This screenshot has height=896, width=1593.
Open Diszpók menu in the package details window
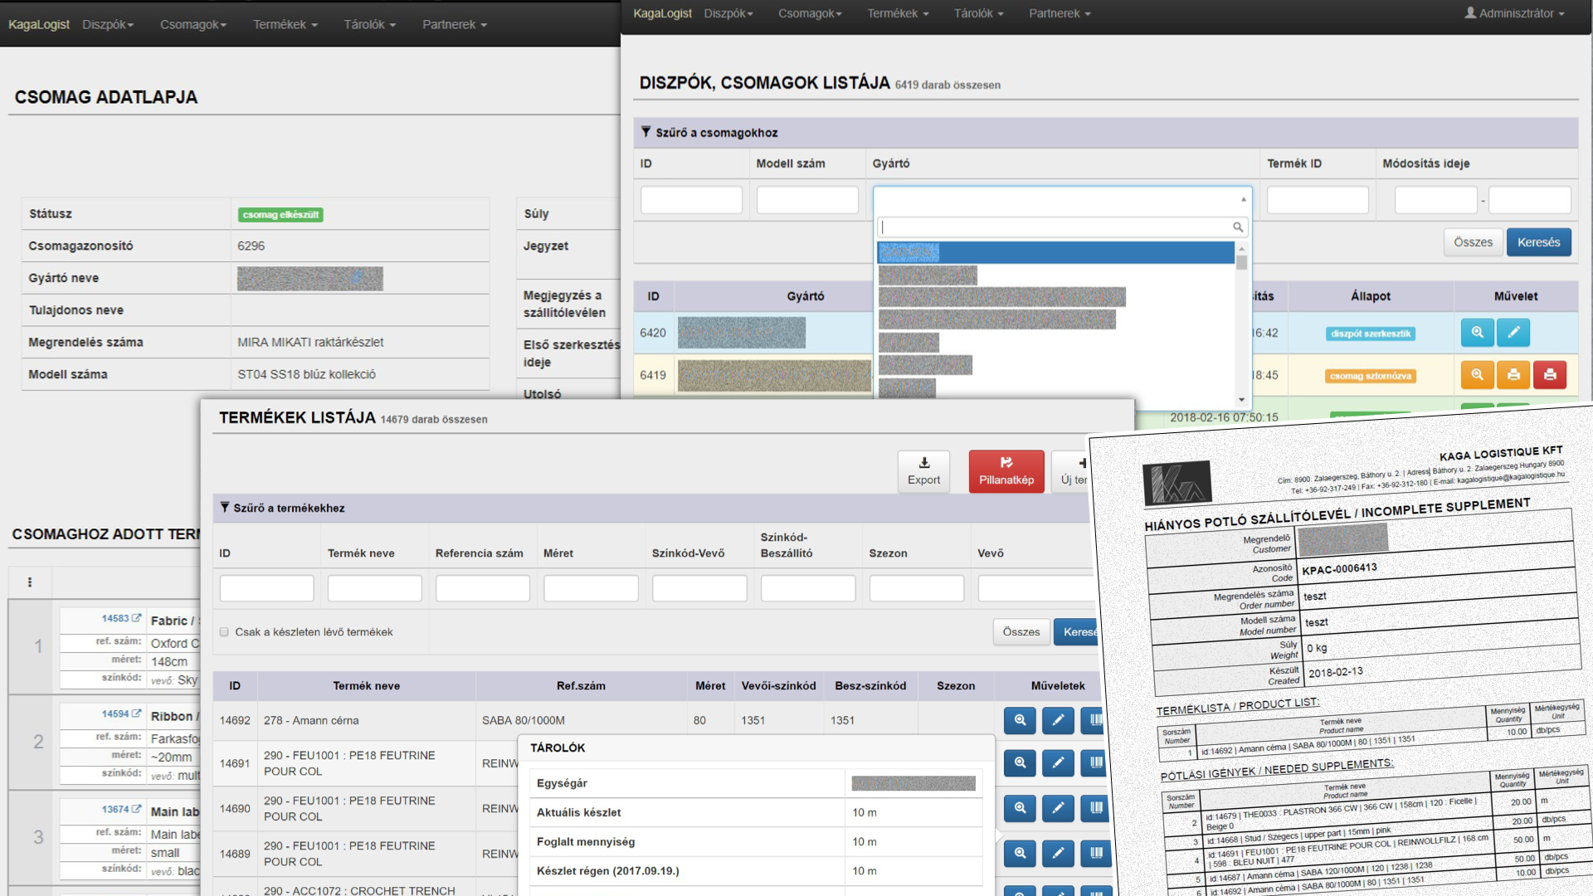(x=108, y=25)
